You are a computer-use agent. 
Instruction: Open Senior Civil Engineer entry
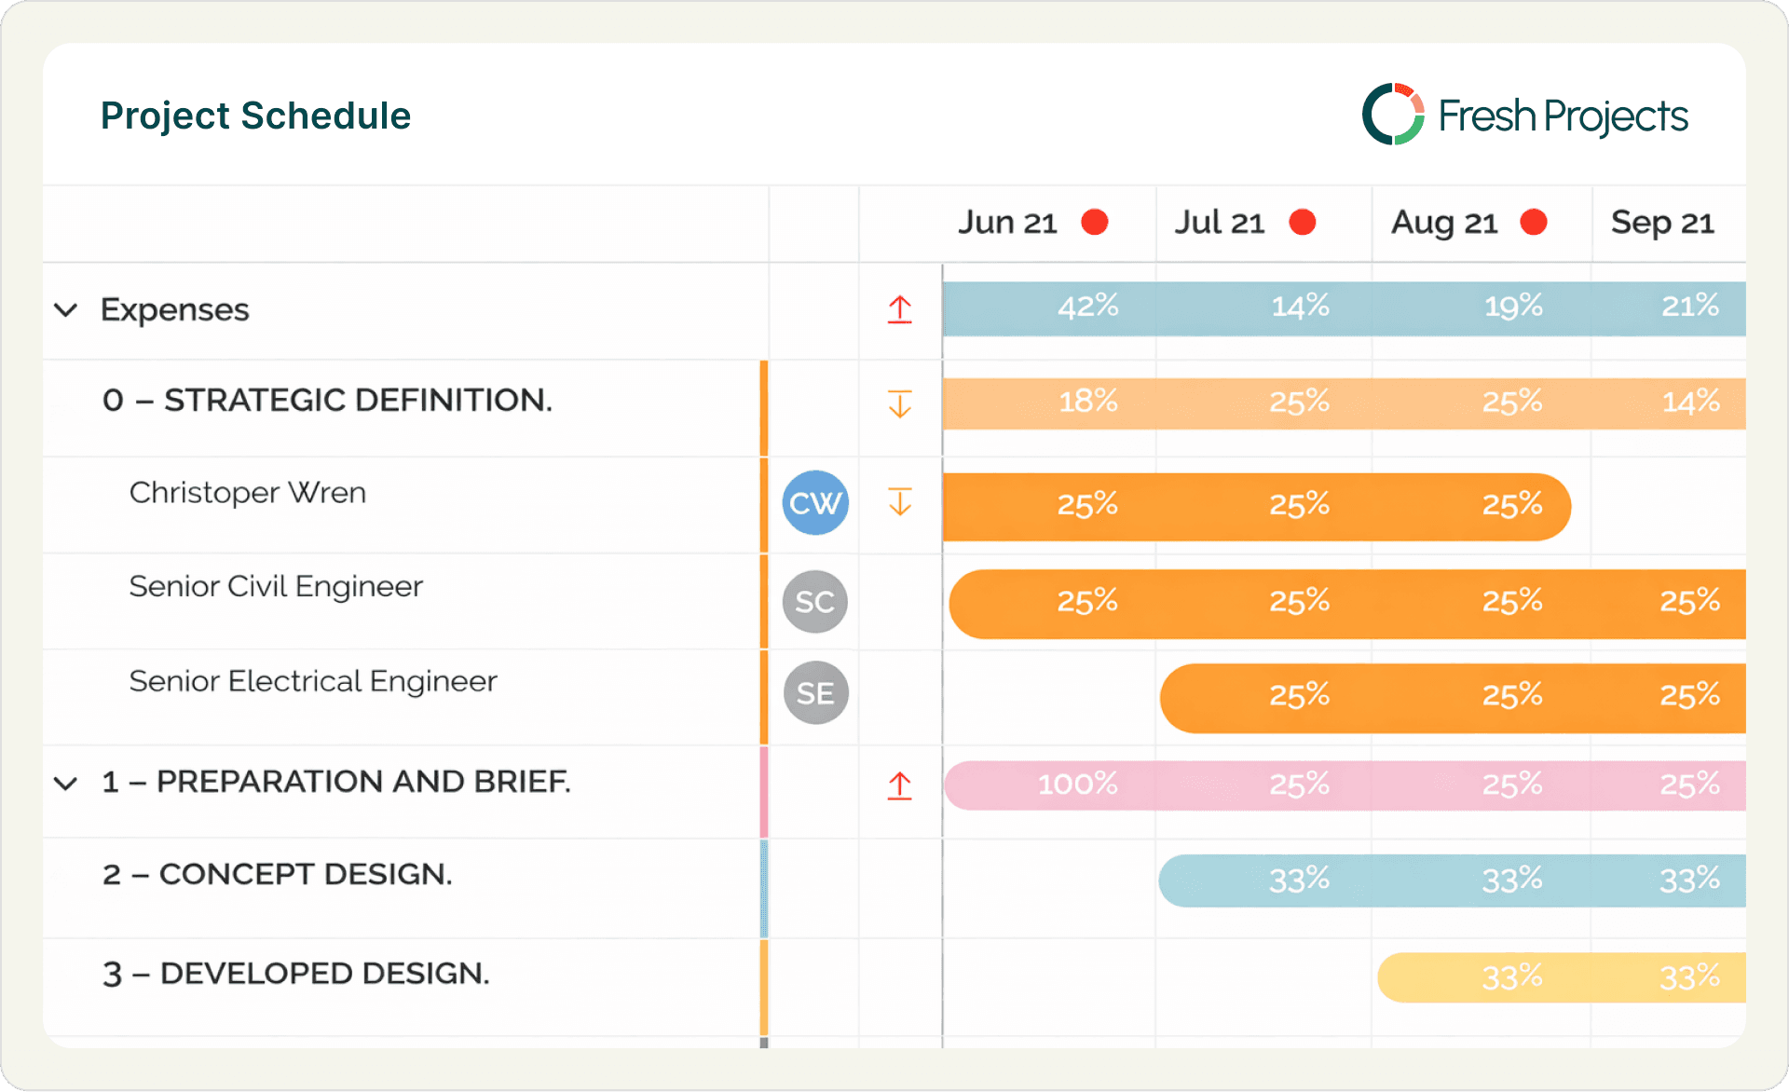(276, 587)
